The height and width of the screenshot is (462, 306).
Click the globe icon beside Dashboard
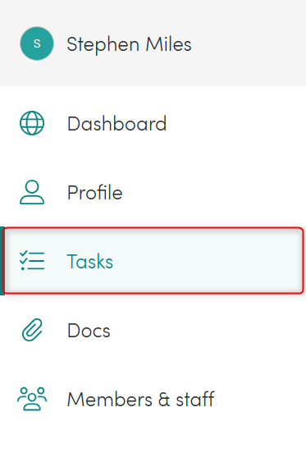click(x=32, y=123)
